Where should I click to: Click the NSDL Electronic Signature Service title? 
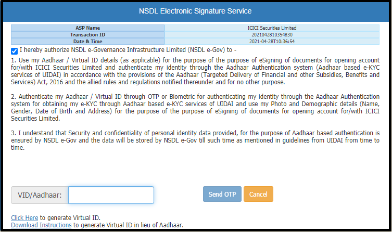pyautogui.click(x=196, y=11)
